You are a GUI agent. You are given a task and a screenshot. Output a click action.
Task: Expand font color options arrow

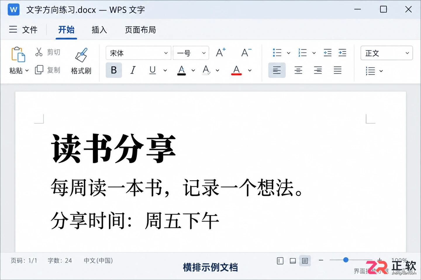click(x=250, y=70)
